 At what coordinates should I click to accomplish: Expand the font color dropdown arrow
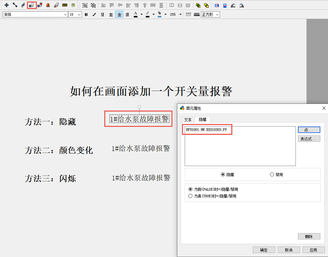click(x=142, y=14)
